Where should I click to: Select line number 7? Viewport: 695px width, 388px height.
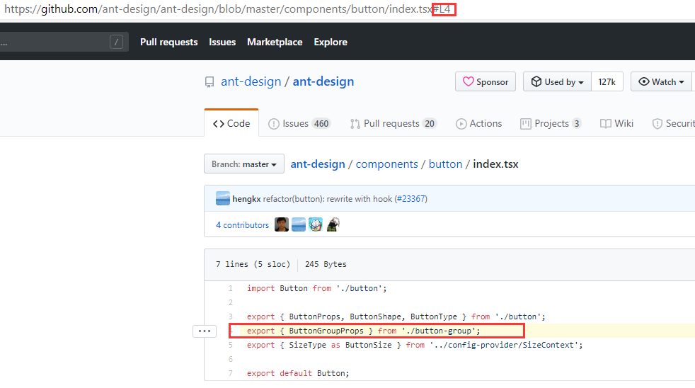coord(230,373)
